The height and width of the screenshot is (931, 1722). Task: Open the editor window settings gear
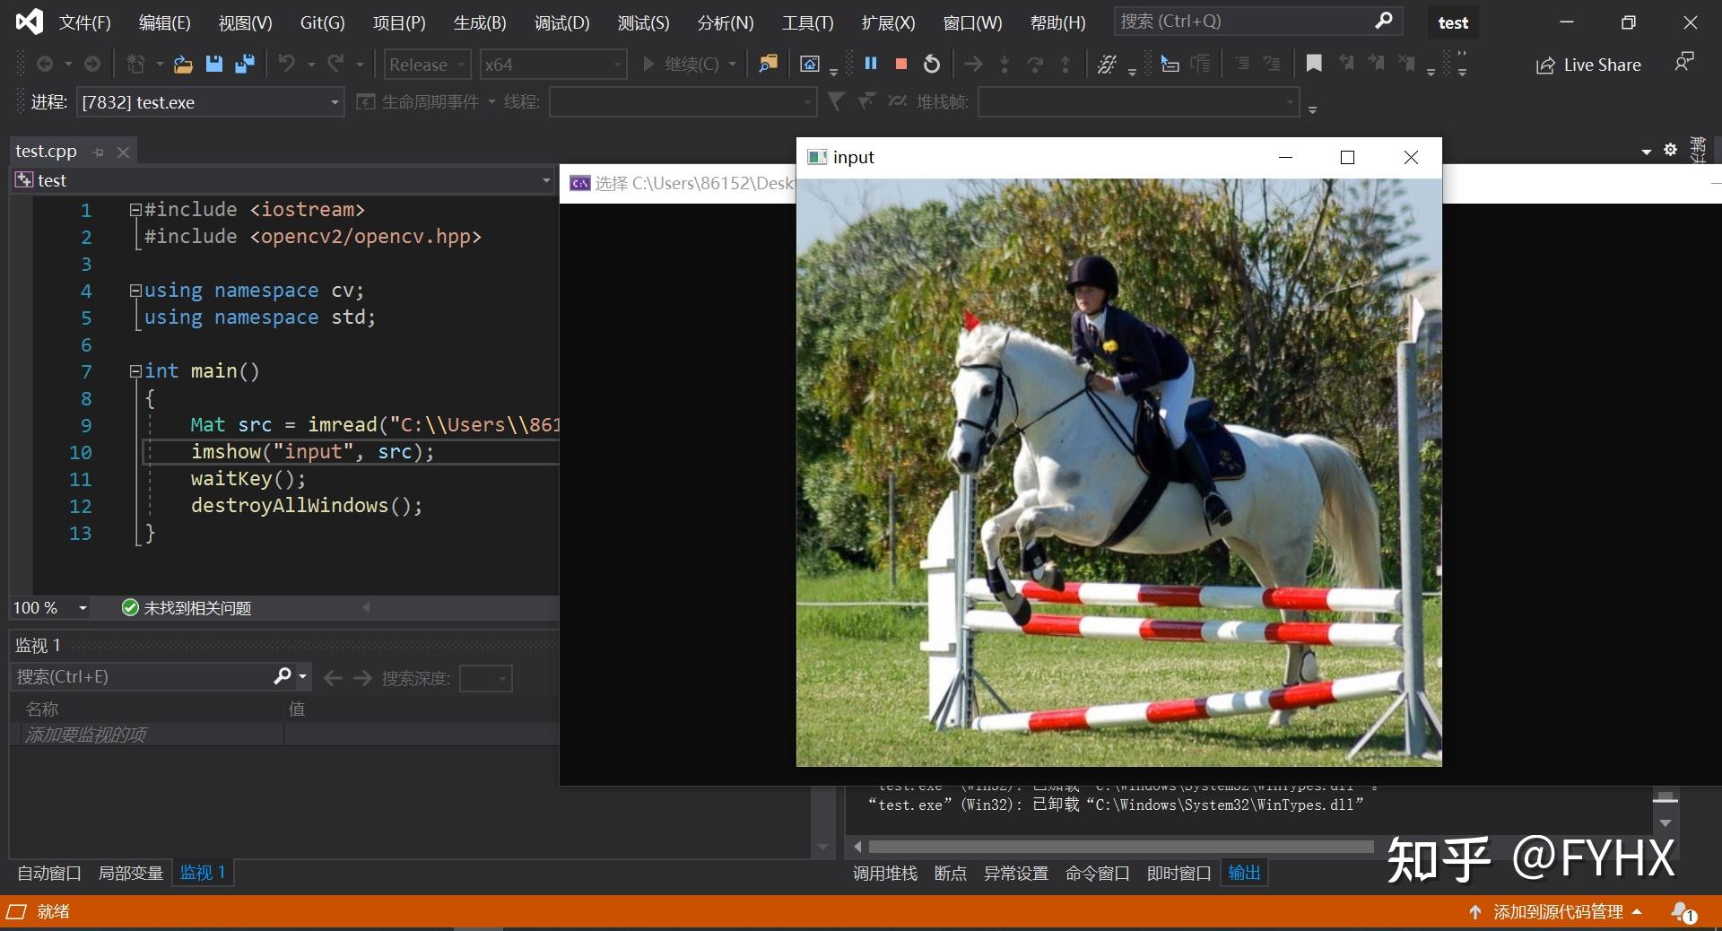[x=1670, y=150]
